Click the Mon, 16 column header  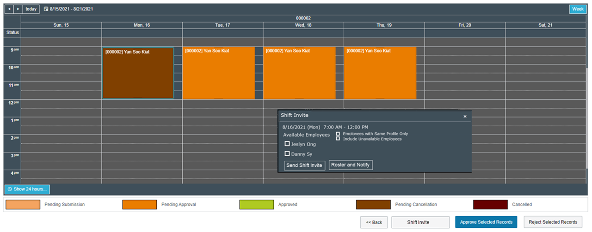pos(142,25)
